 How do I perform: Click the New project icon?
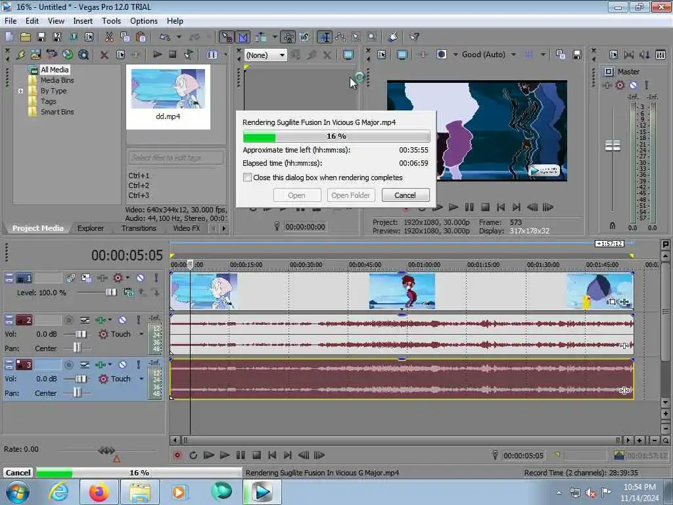(x=9, y=37)
